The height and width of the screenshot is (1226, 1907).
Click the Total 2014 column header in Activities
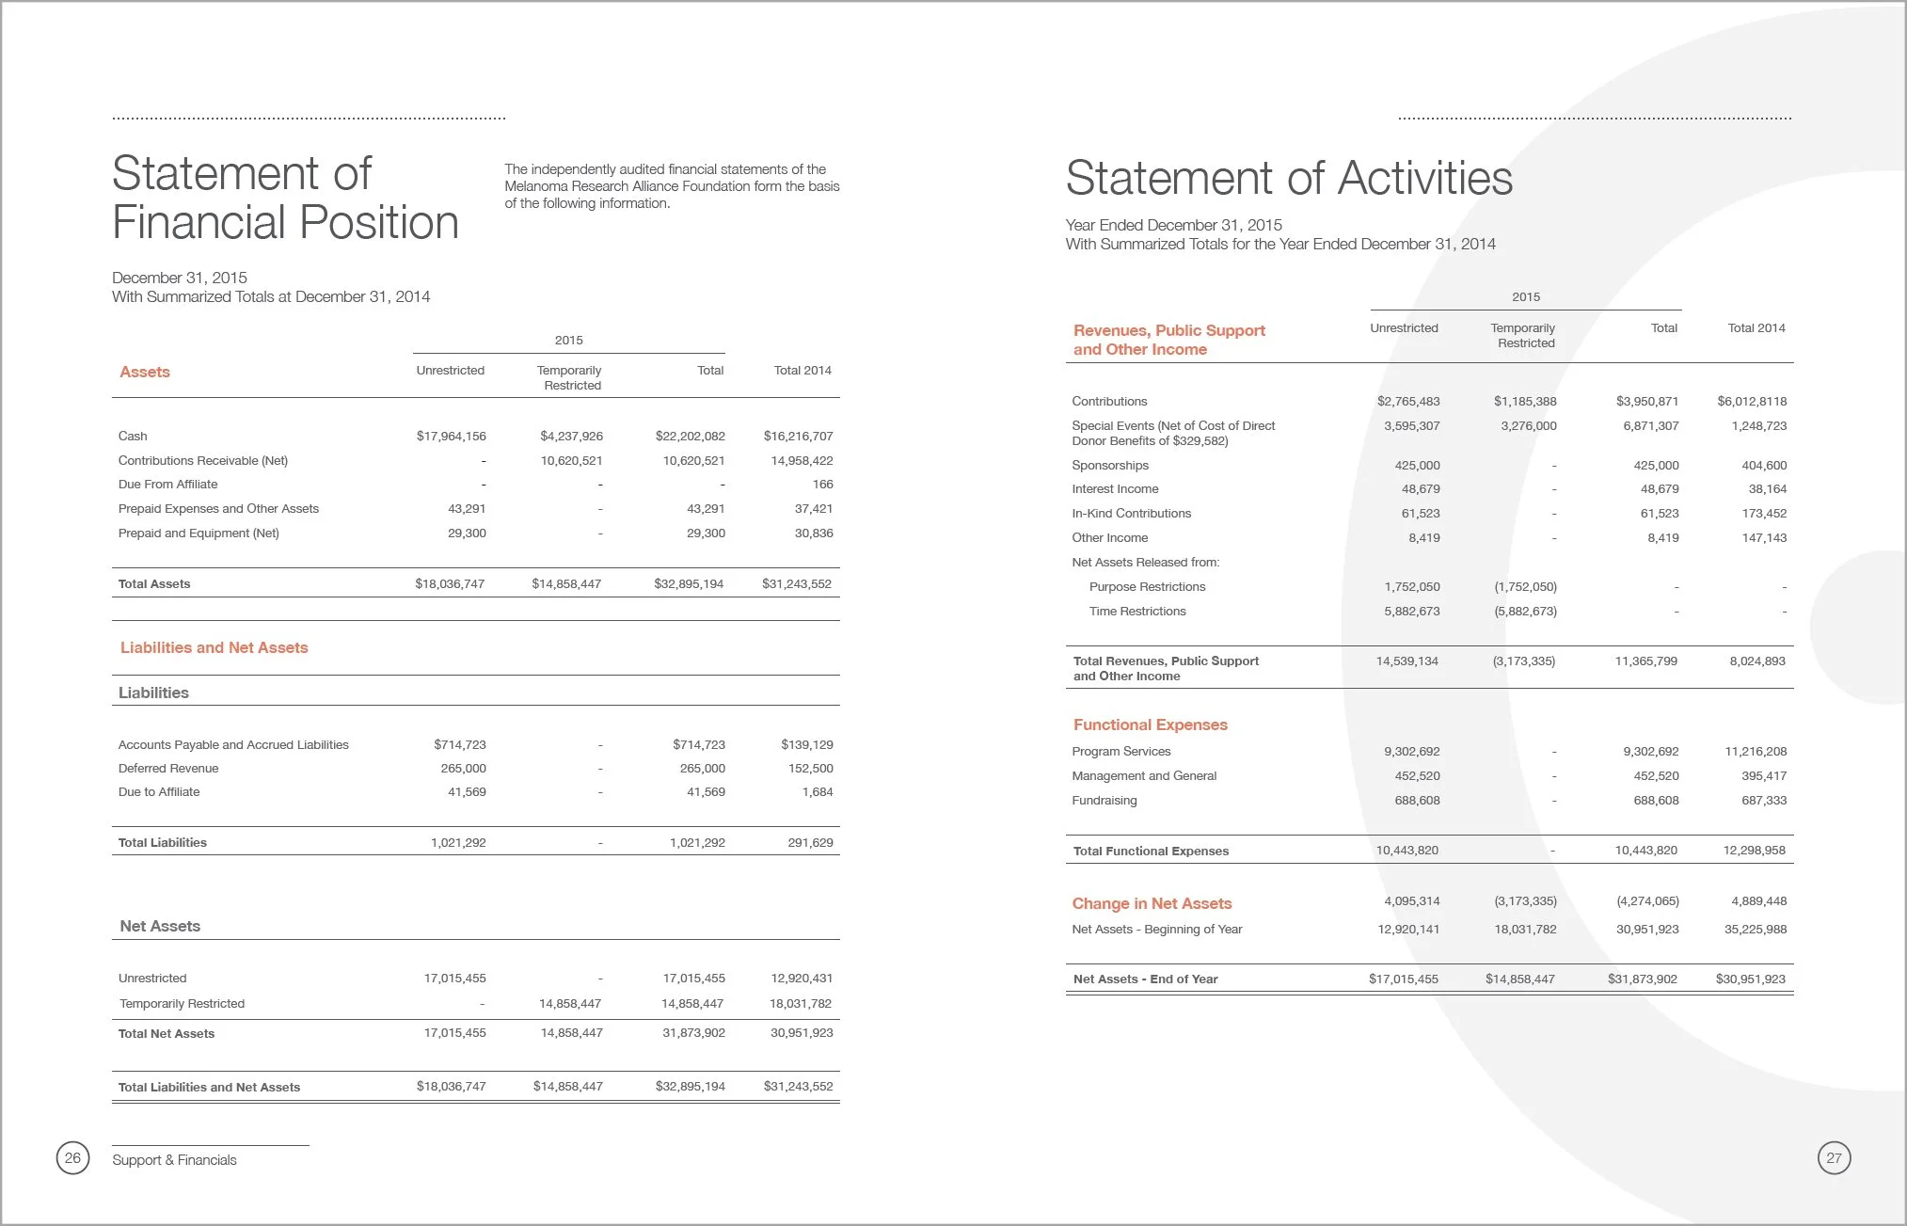(x=1756, y=328)
